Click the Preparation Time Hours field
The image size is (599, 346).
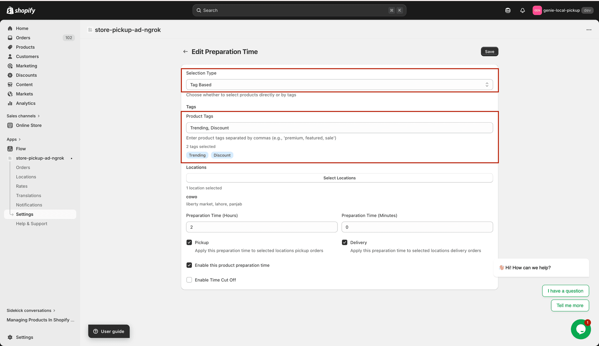coord(261,227)
